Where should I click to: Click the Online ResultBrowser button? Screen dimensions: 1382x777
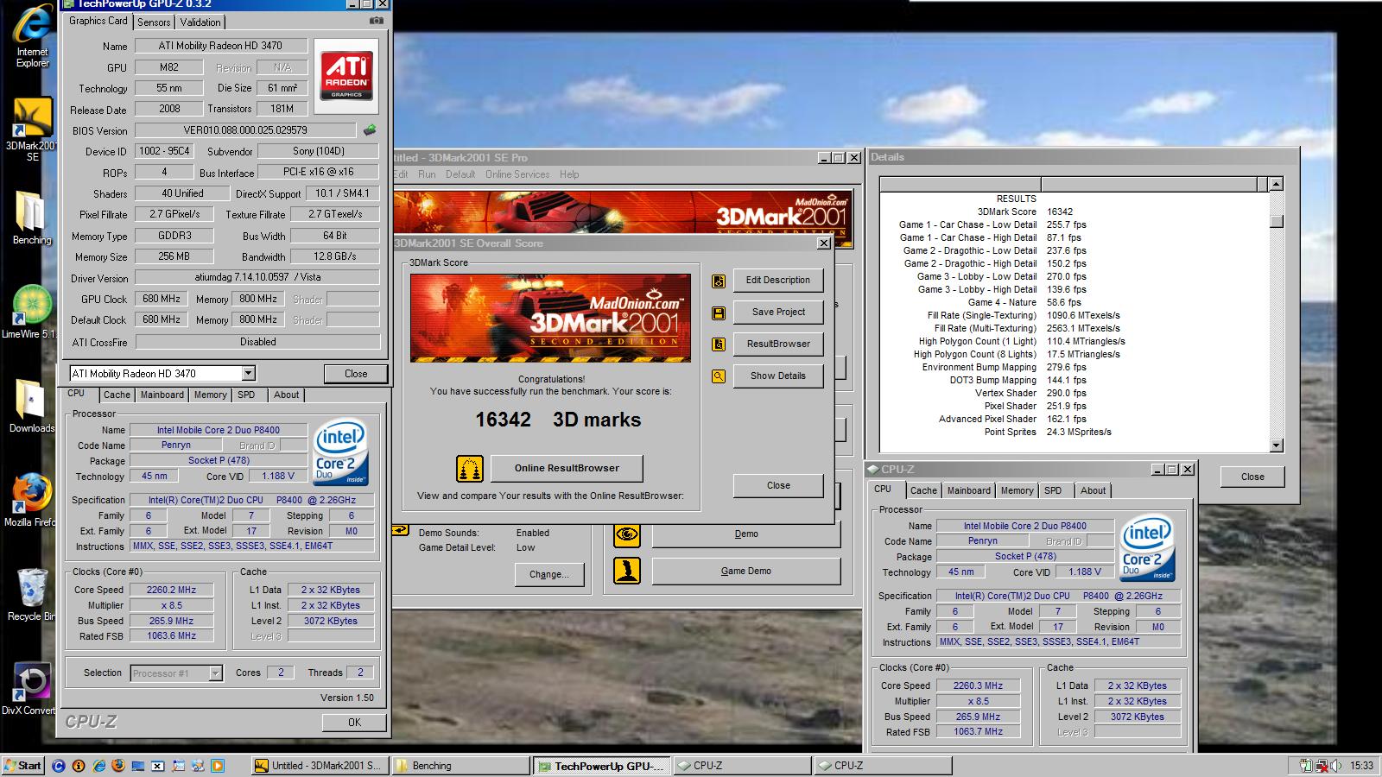pos(567,469)
